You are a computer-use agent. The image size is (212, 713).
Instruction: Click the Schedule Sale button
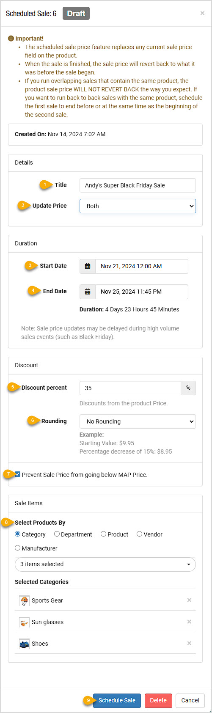coord(117,700)
